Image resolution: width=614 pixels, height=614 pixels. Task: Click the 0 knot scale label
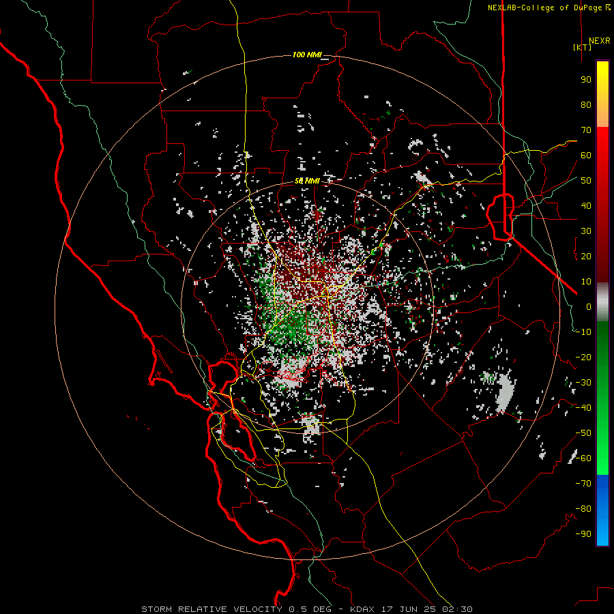589,306
